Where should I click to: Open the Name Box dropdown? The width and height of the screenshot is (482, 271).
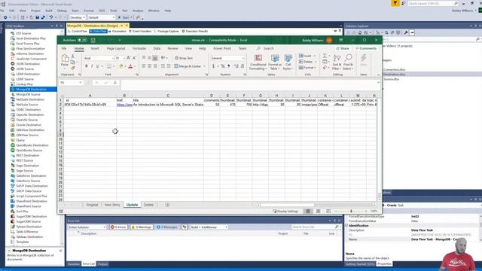81,83
